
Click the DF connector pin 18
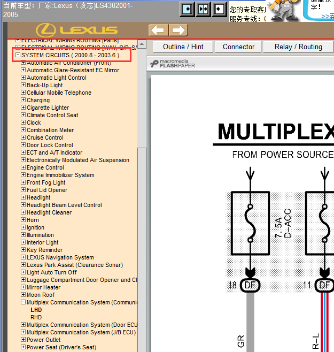coord(250,285)
